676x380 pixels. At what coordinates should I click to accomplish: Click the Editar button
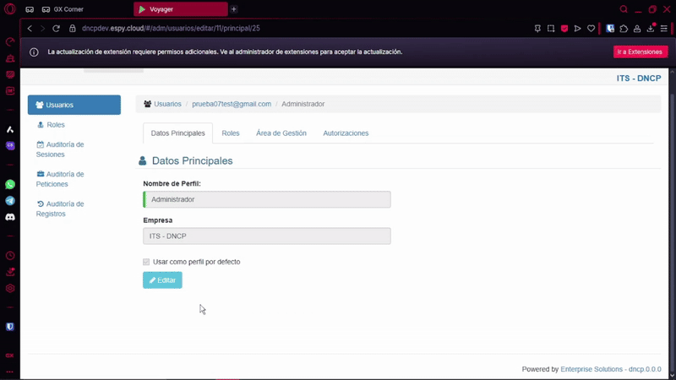(162, 280)
